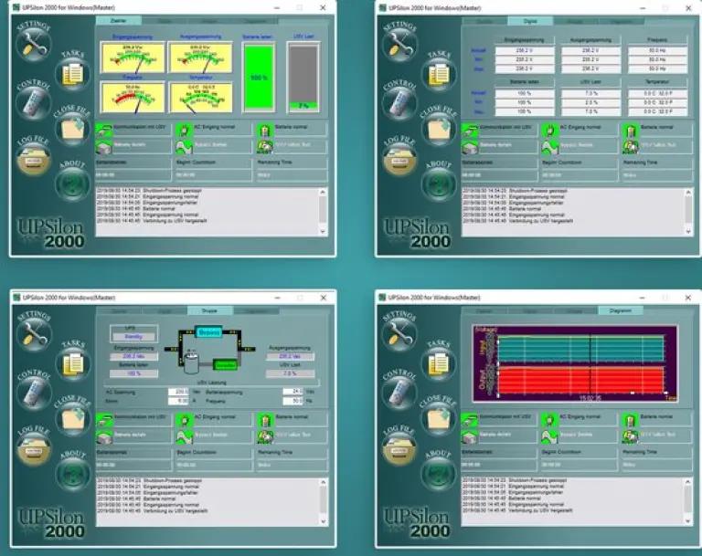The width and height of the screenshot is (702, 556).
Task: Open About in the Gruppe window
Action: tap(72, 473)
